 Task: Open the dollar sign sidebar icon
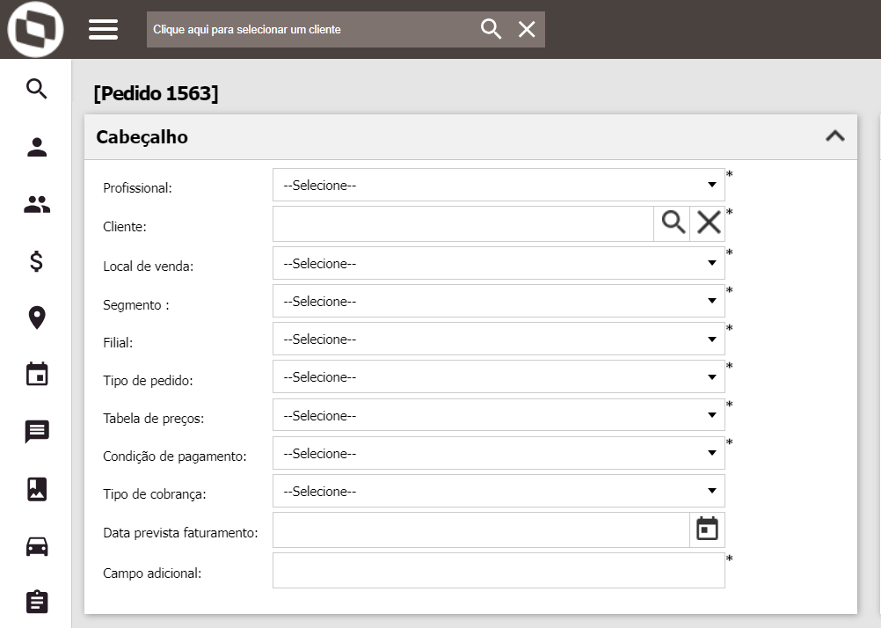pos(36,261)
